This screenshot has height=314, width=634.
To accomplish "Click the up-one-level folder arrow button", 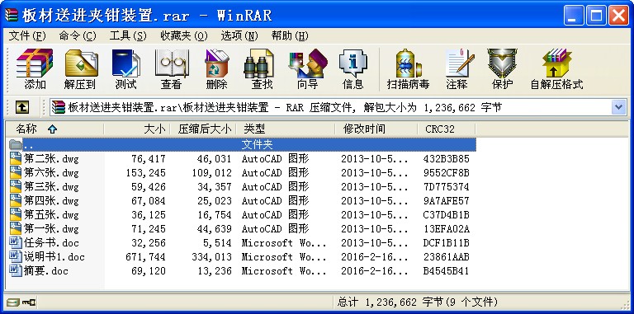I will click(x=21, y=107).
